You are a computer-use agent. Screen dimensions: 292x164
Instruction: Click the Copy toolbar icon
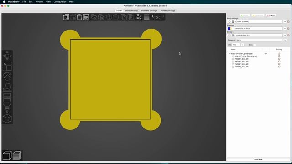click(94, 17)
